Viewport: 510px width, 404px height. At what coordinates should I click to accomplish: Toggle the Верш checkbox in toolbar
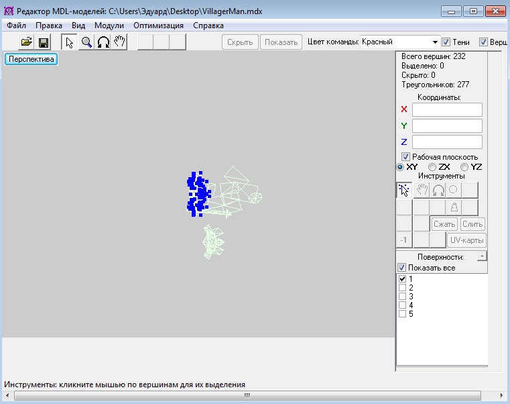point(483,42)
